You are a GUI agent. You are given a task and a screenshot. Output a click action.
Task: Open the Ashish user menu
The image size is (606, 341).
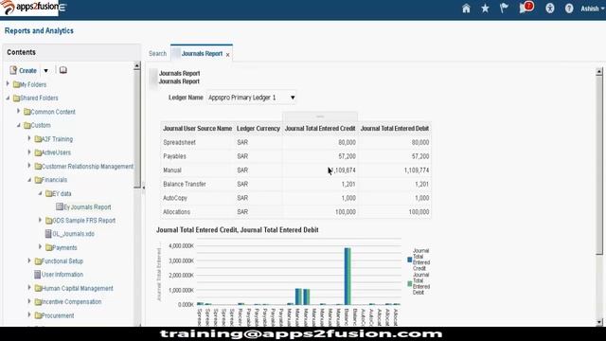592,9
